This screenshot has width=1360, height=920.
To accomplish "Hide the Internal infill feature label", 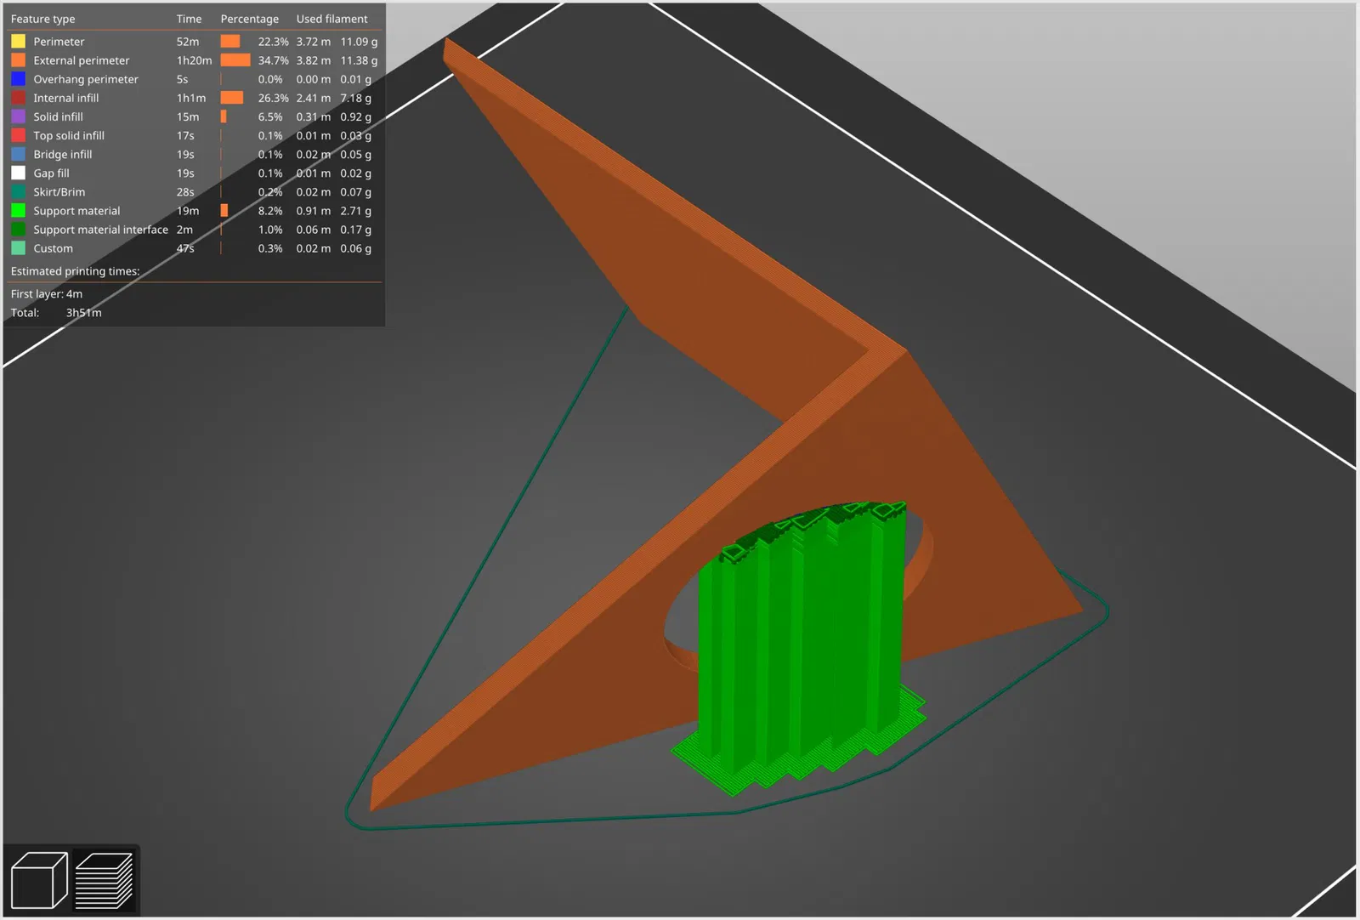I will point(66,98).
